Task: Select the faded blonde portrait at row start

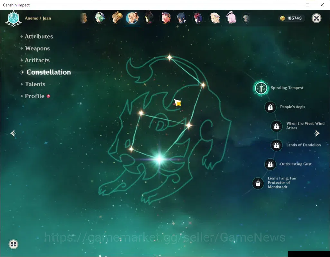Action: pos(84,18)
